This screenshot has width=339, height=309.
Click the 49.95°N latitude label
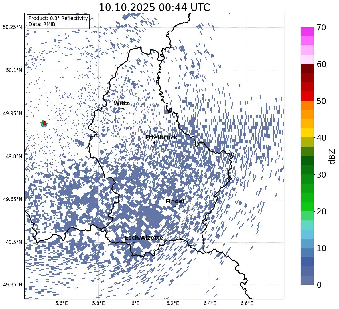(x=13, y=113)
